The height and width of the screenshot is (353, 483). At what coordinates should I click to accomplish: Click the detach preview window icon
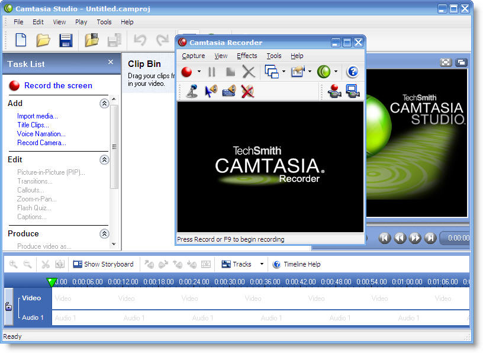click(461, 63)
